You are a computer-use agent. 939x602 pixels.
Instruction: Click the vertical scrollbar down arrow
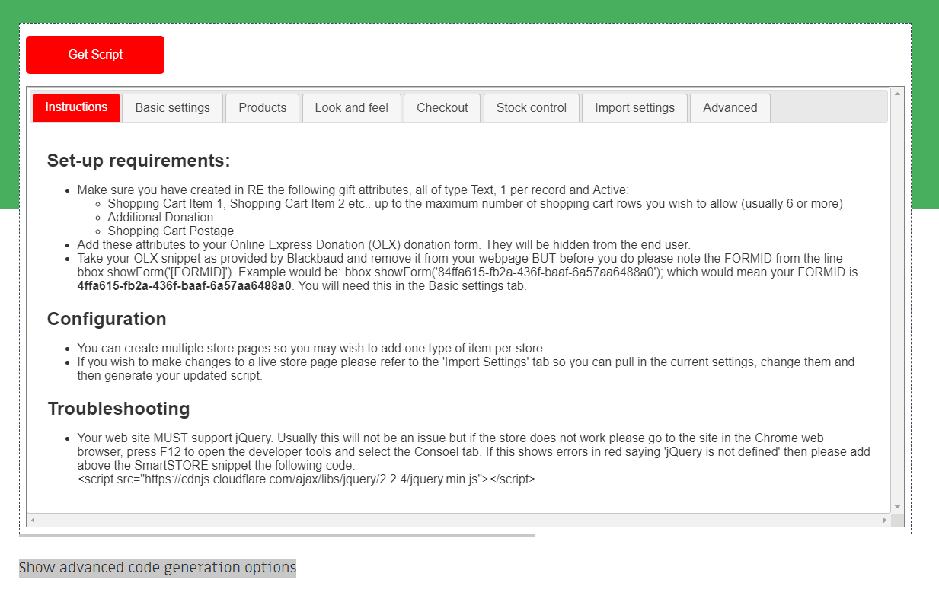tap(897, 507)
